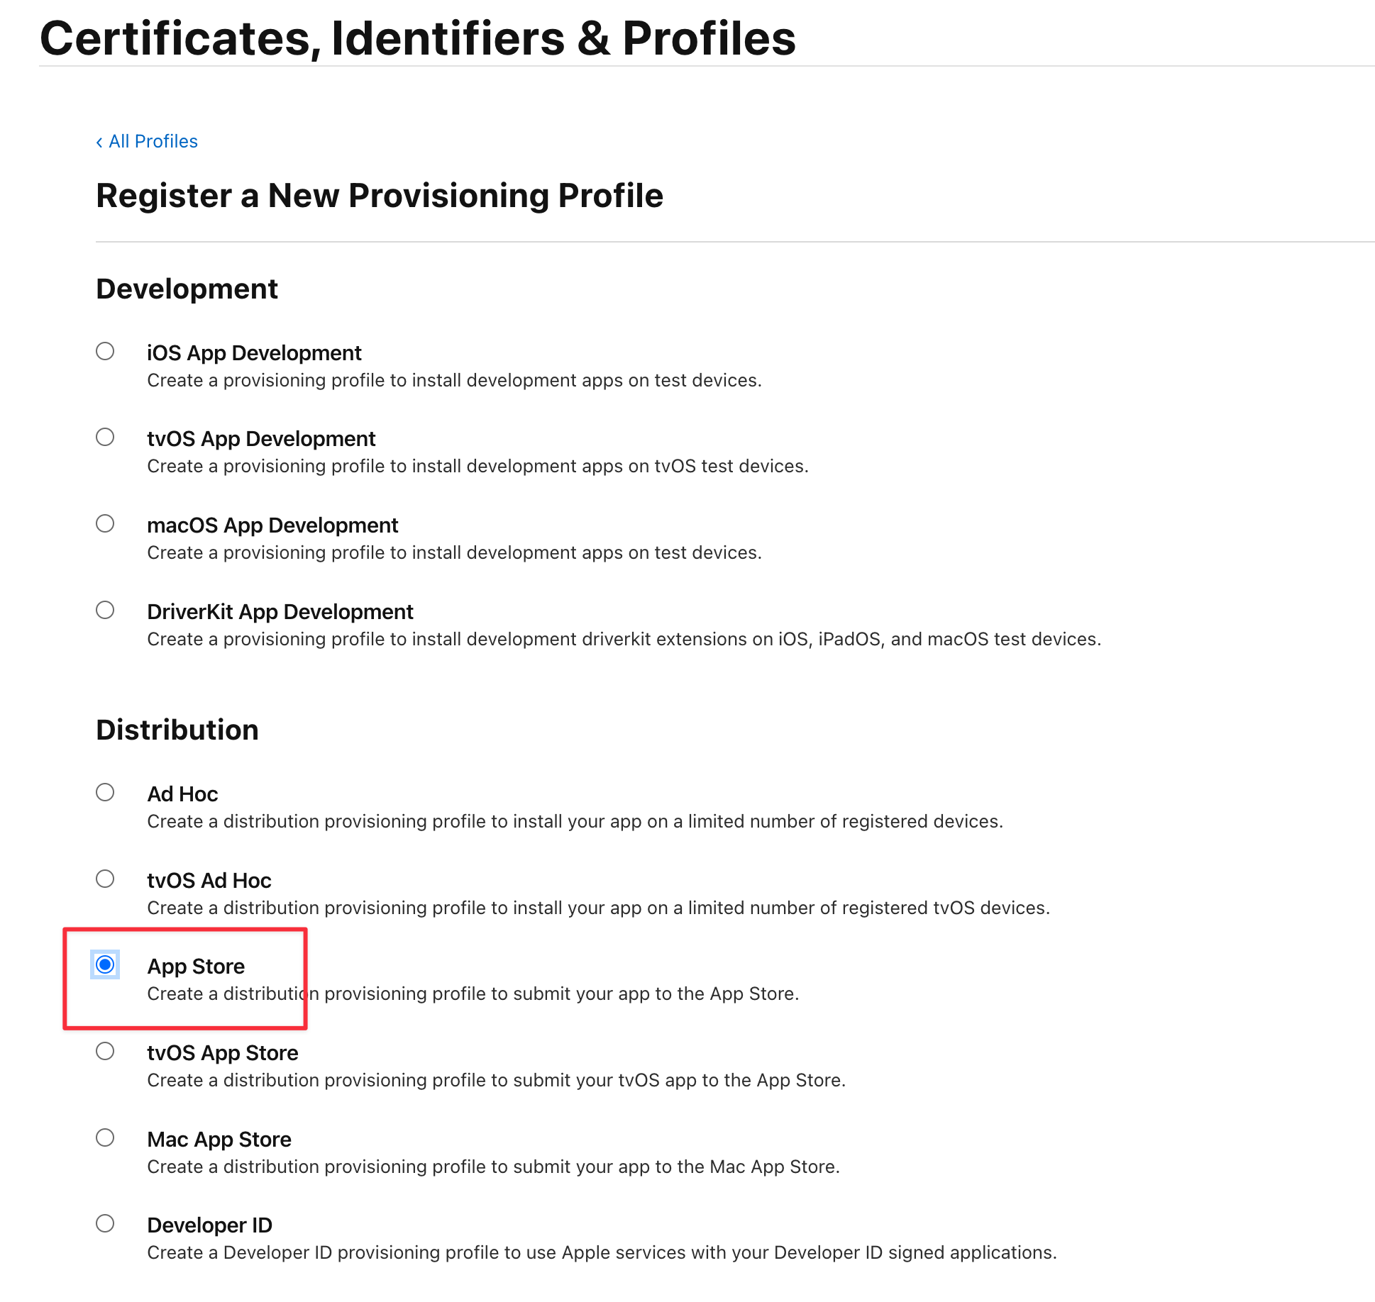The height and width of the screenshot is (1302, 1375).
Task: Click the Mac App Store label
Action: [x=219, y=1140]
